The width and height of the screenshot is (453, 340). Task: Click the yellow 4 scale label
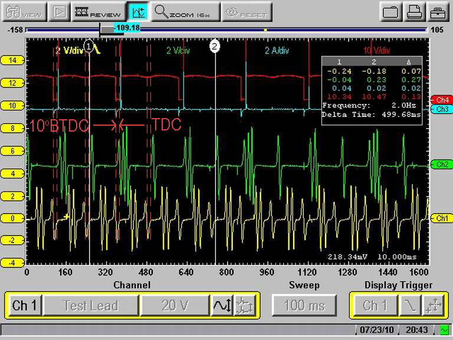tap(12, 174)
